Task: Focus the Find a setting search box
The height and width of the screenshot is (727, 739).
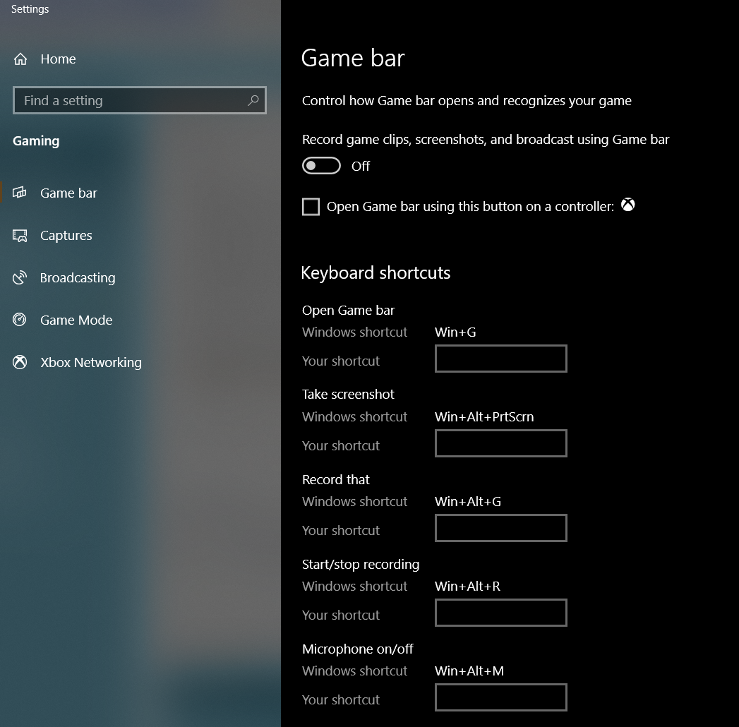Action: [140, 100]
